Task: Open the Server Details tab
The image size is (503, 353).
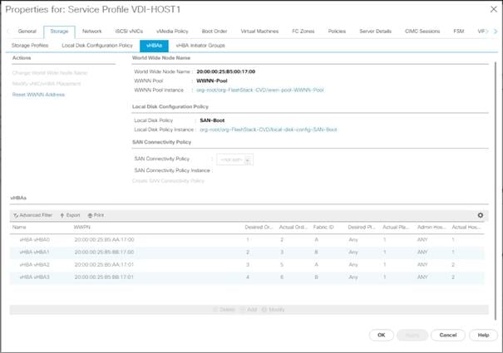Action: 375,31
